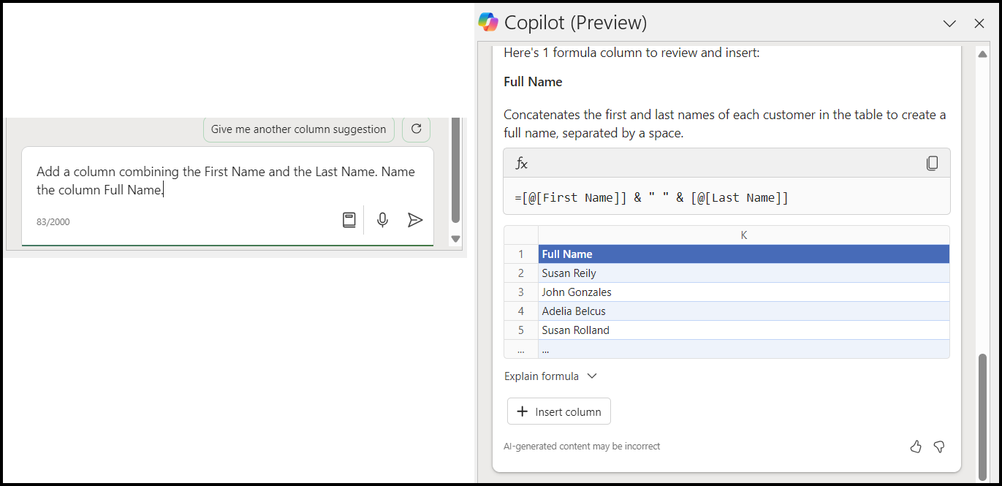
Task: Select the microphone icon for voice input
Action: click(382, 219)
